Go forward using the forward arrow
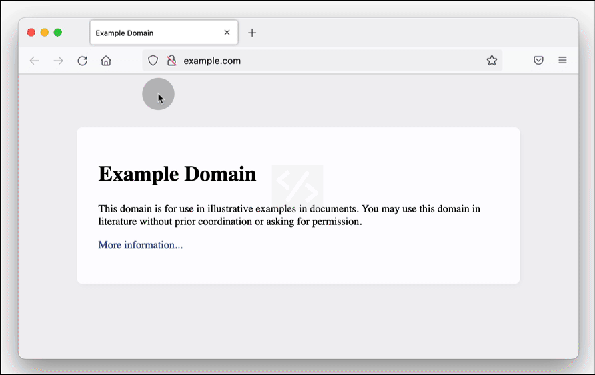The height and width of the screenshot is (375, 595). click(59, 61)
